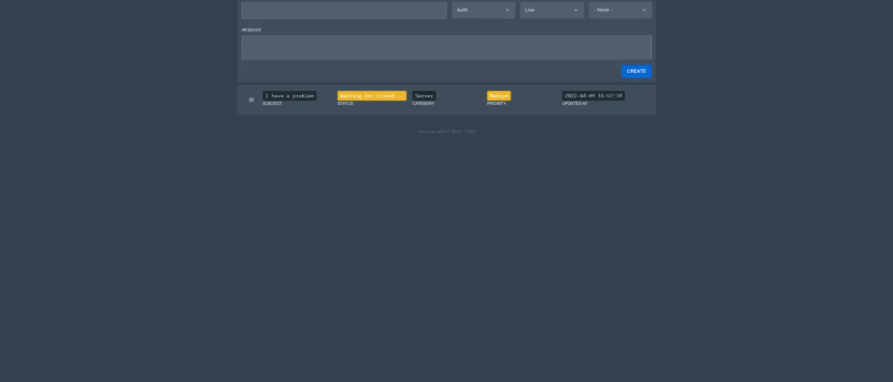Click the CREATE button

637,71
